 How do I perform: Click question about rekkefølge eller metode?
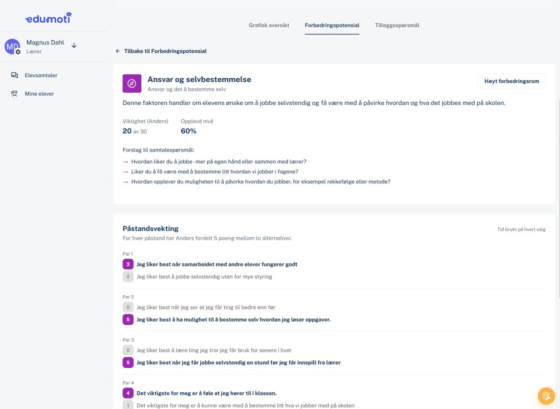point(261,182)
